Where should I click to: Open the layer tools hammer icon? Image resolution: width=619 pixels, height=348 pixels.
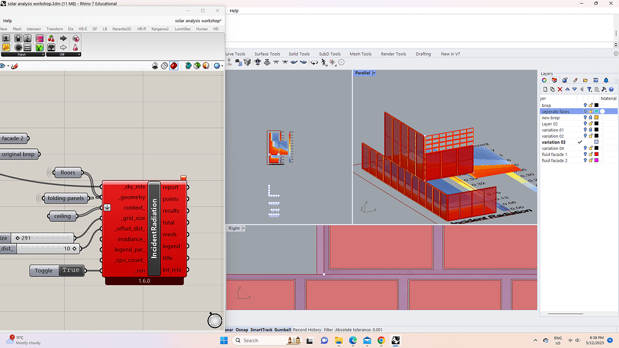(604, 89)
